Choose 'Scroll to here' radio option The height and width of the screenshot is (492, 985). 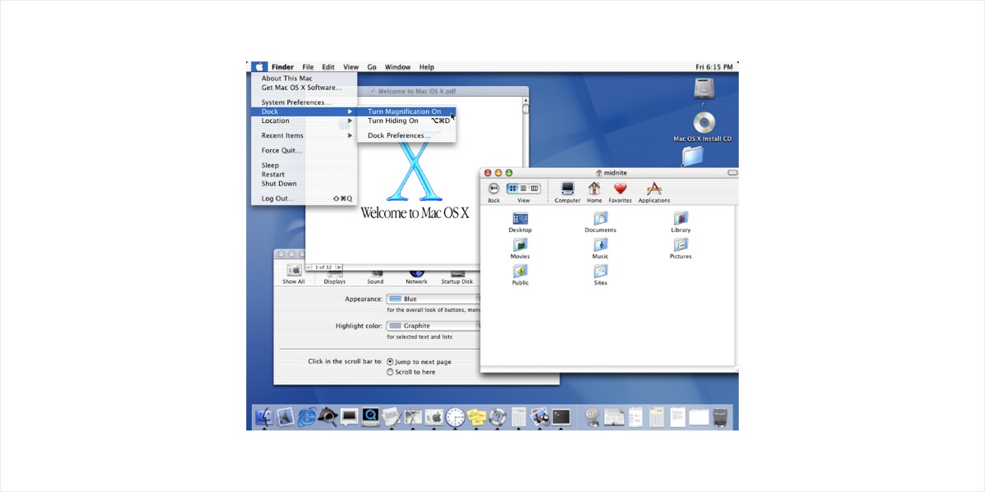(390, 371)
